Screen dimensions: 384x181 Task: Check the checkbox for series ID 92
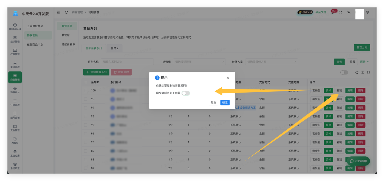86,125
